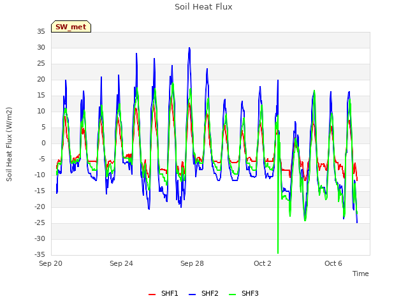Click the -15 y-axis tick label
This screenshot has height=306, width=408.
click(x=40, y=191)
